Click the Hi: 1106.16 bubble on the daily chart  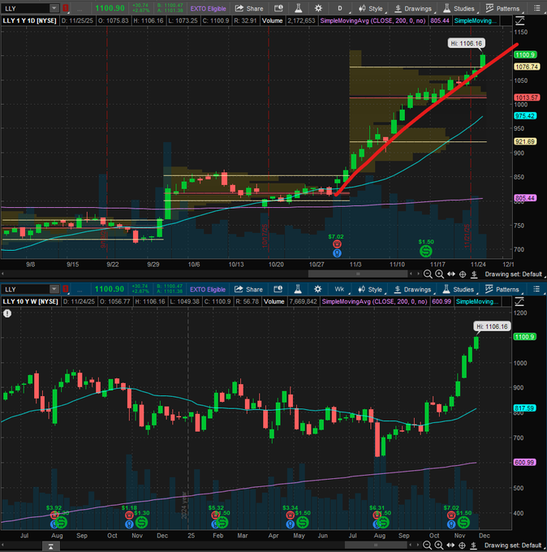coord(467,43)
